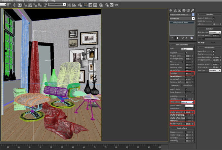Click the Mirror tool in main toolbar

pyautogui.click(x=69, y=5)
